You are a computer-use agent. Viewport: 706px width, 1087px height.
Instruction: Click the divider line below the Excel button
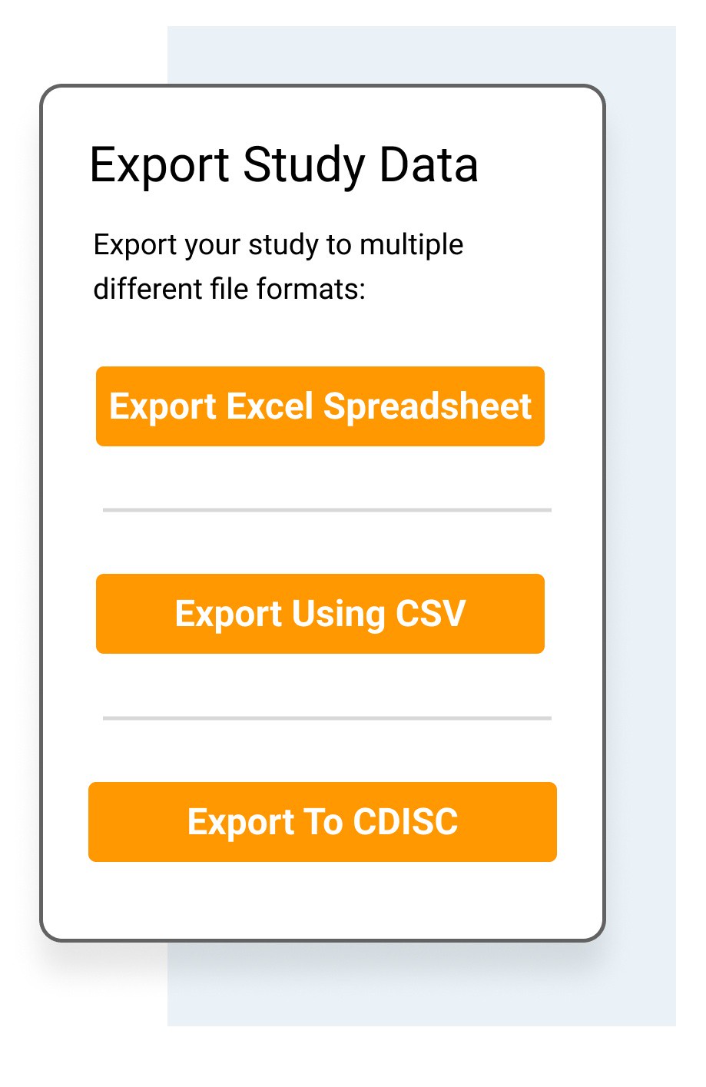coord(326,509)
